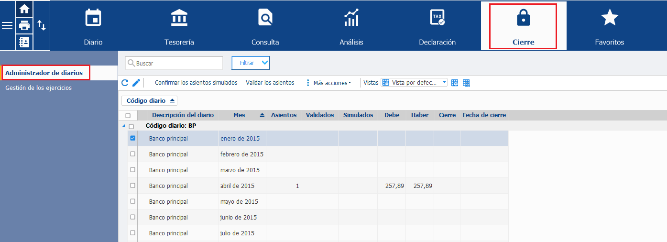Click Confirmar los asientos simulados
Screen dimensions: 667x242
click(x=196, y=83)
